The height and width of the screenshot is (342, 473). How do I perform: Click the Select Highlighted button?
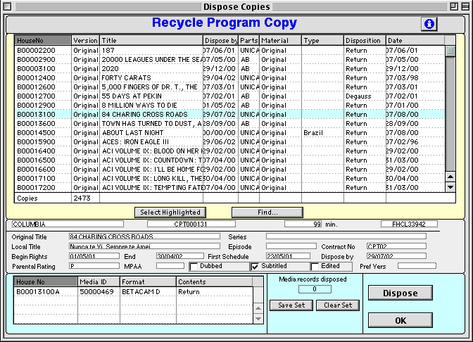point(170,213)
